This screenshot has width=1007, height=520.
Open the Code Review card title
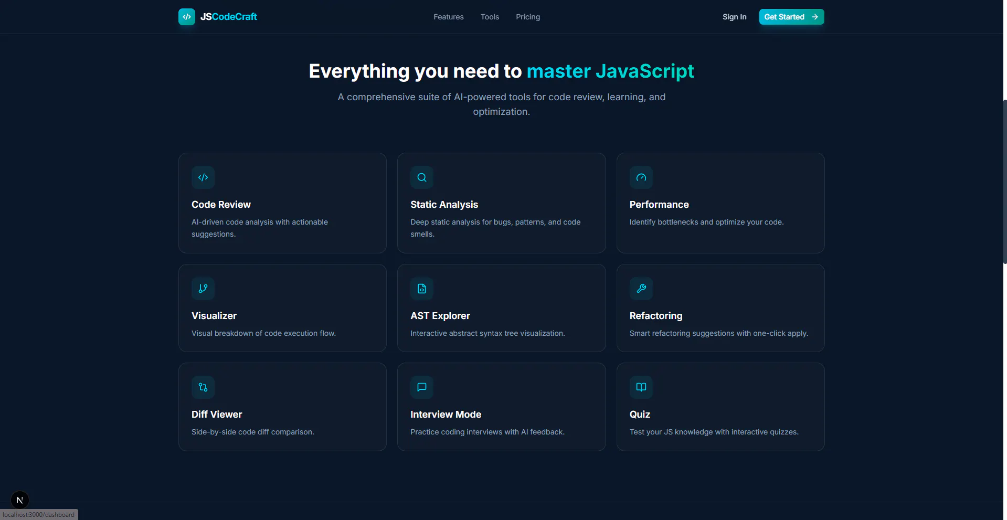221,205
